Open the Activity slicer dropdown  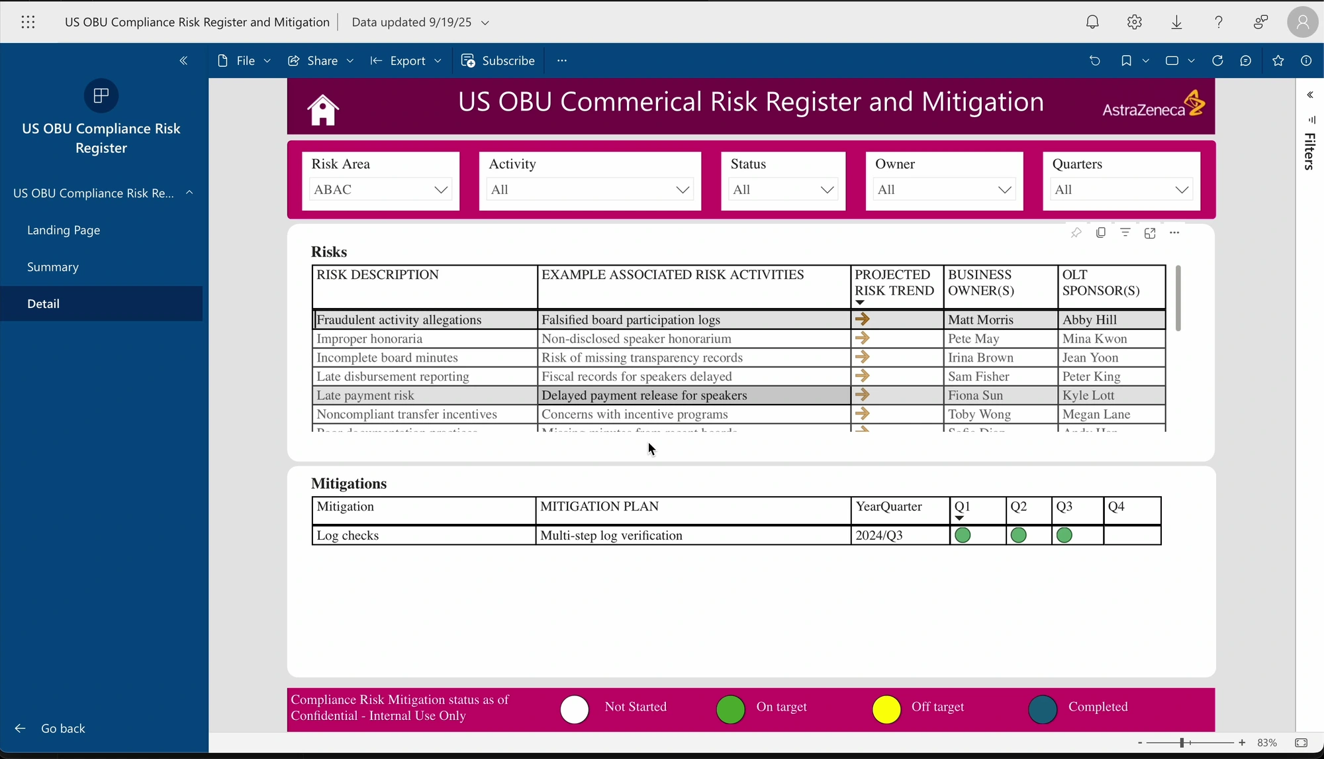coord(590,189)
